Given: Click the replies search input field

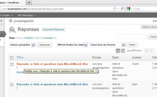Looking at the screenshot, I should (132, 37).
